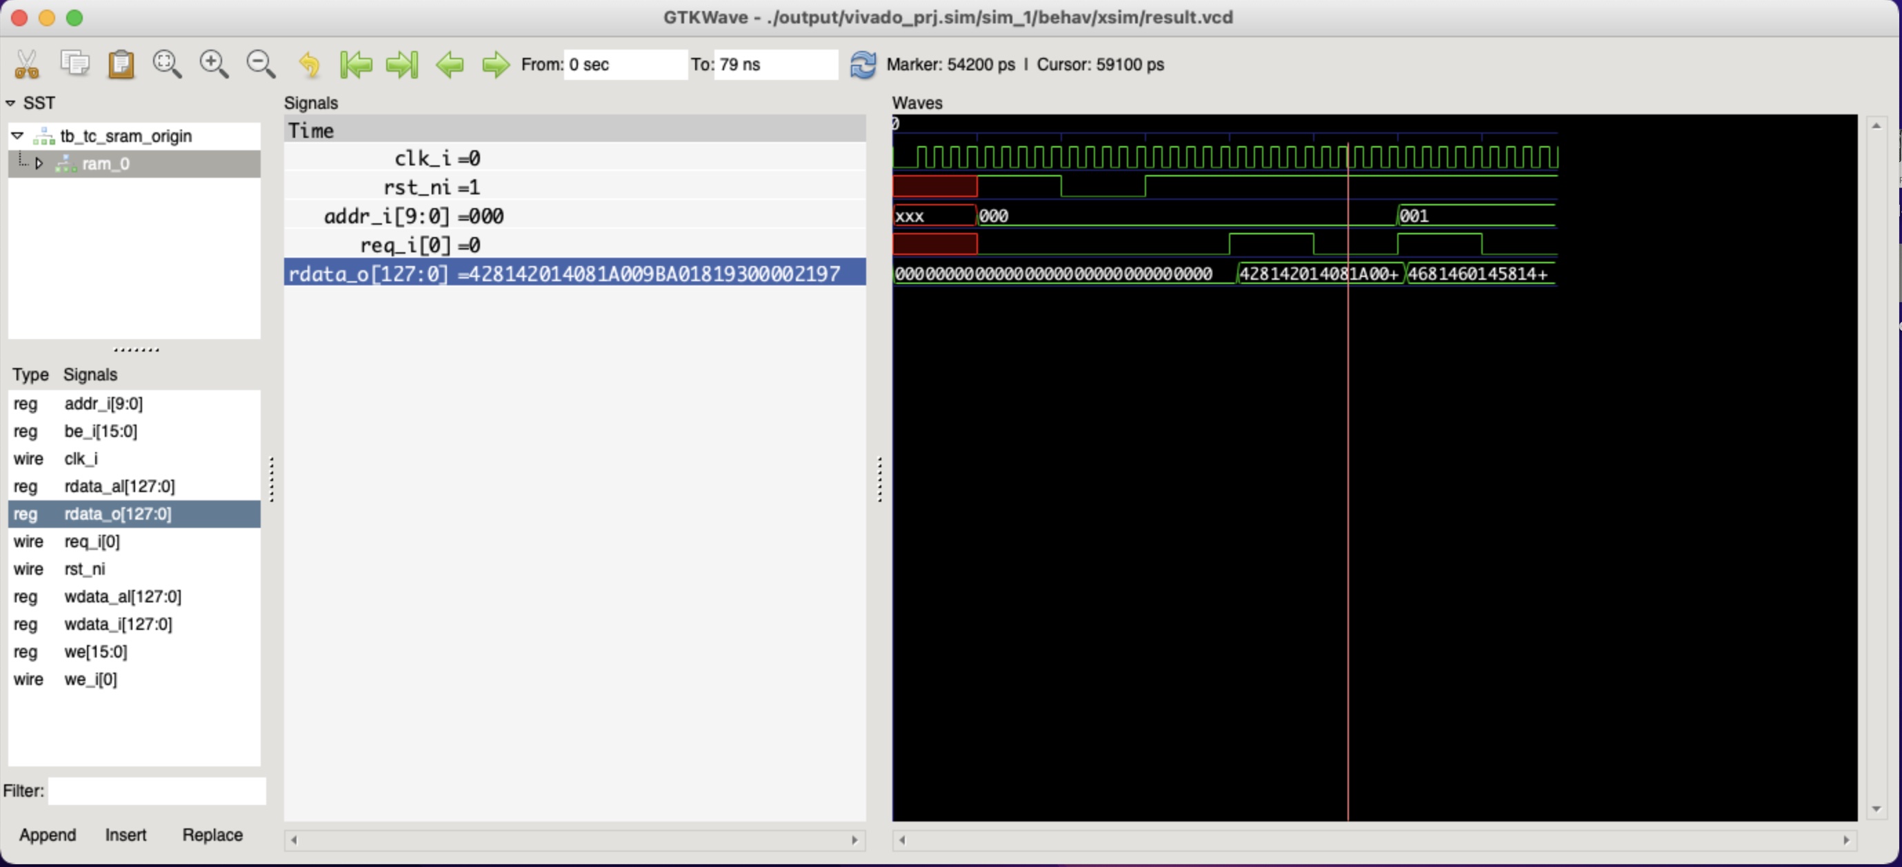Click the 001 value in addr_i waveform
Viewport: 1902px width, 867px height.
coord(1414,216)
